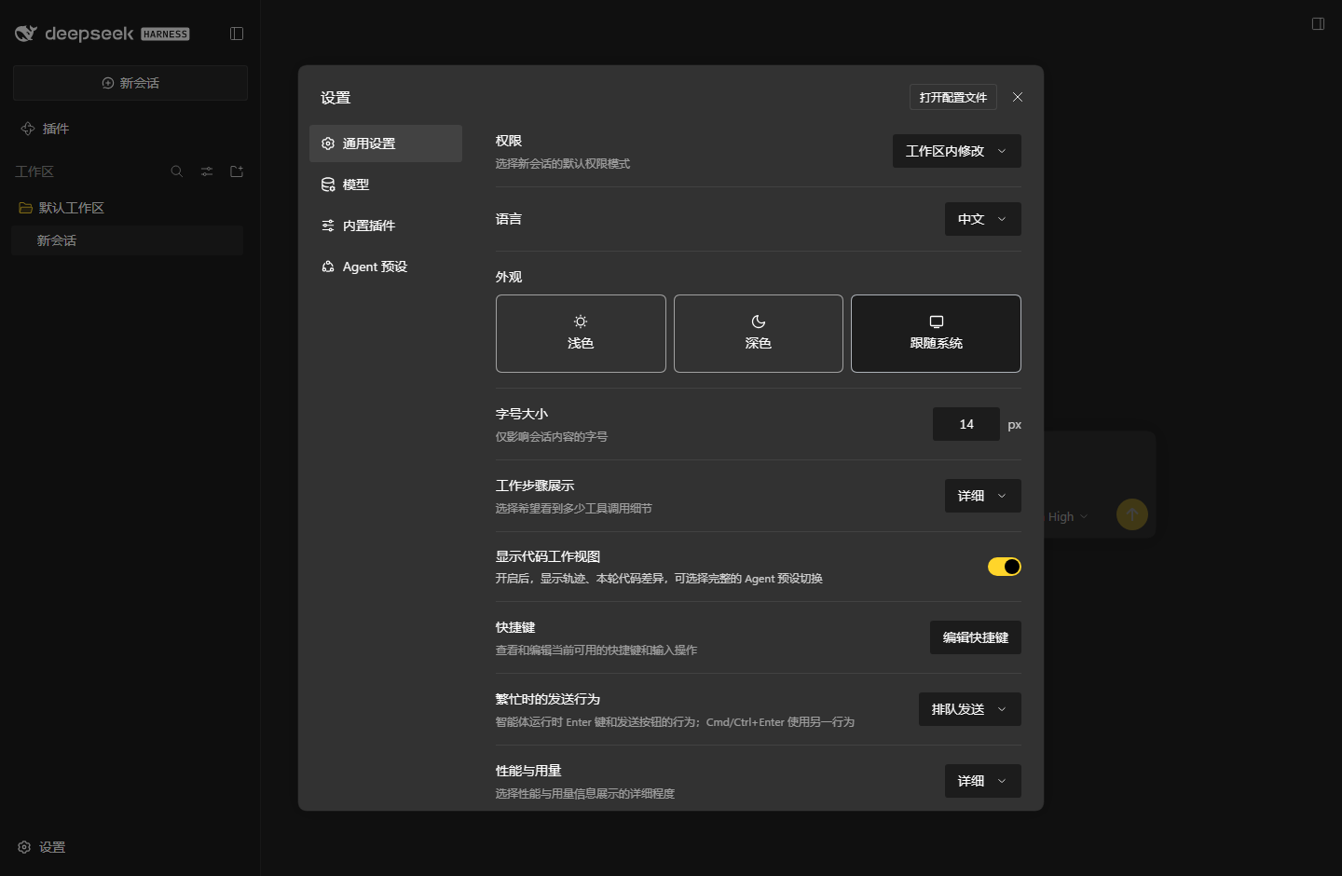Viewport: 1342px width, 876px height.
Task: Click the 插件 puzzle icon
Action: (28, 129)
